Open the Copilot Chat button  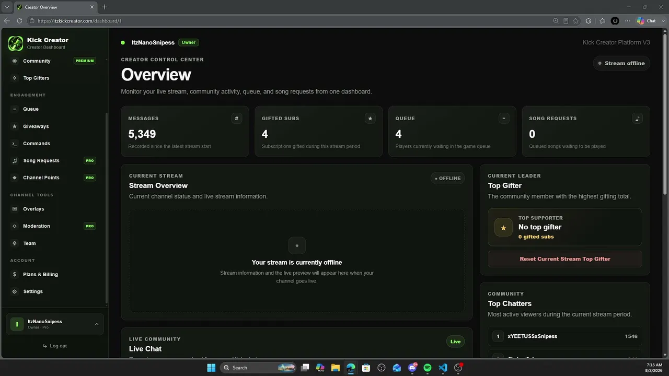tap(647, 21)
